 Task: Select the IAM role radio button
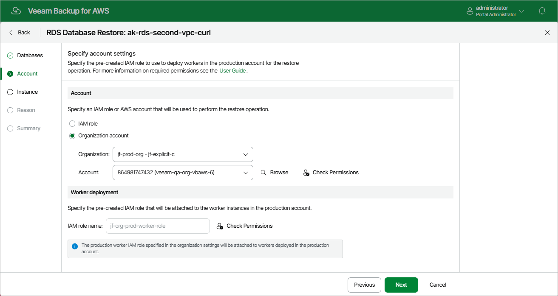tap(72, 123)
